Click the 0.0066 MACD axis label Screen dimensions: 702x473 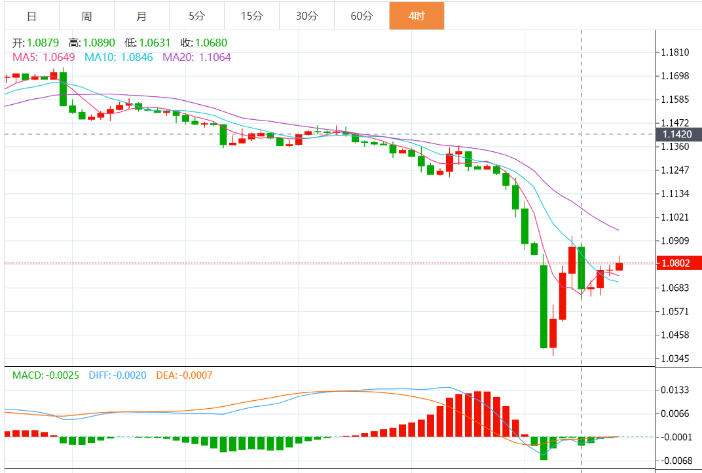point(675,413)
